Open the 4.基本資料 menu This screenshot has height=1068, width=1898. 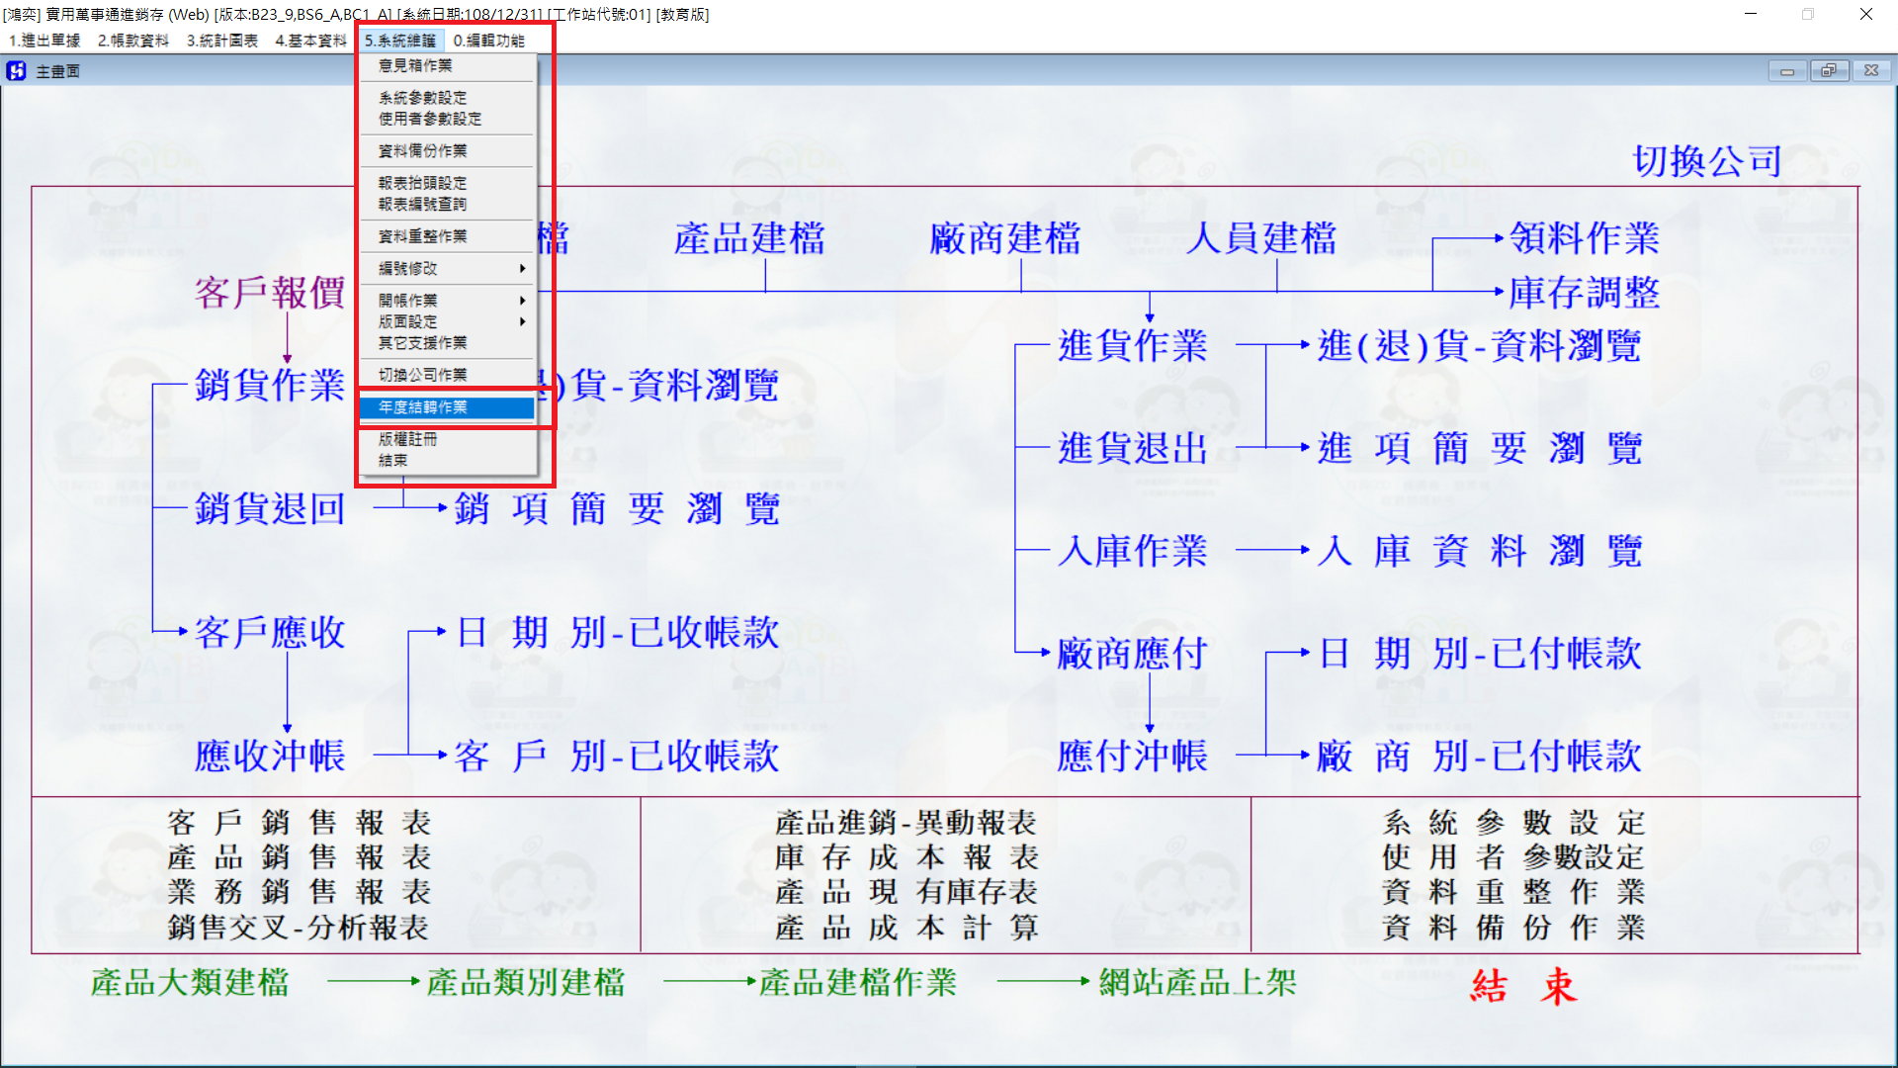[310, 41]
